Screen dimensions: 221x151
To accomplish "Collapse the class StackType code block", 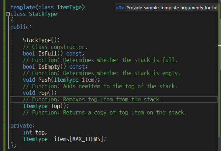I will (x=8, y=14).
